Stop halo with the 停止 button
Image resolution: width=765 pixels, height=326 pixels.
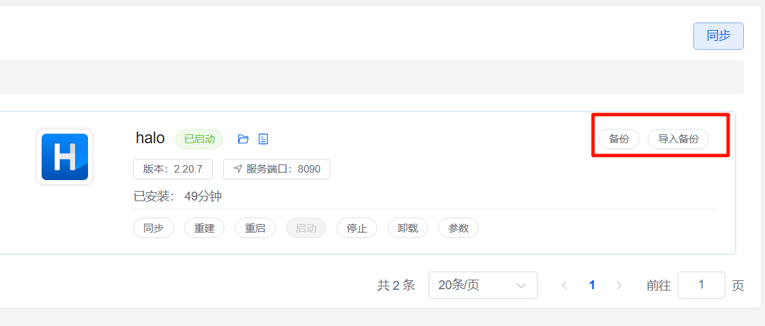tap(357, 228)
